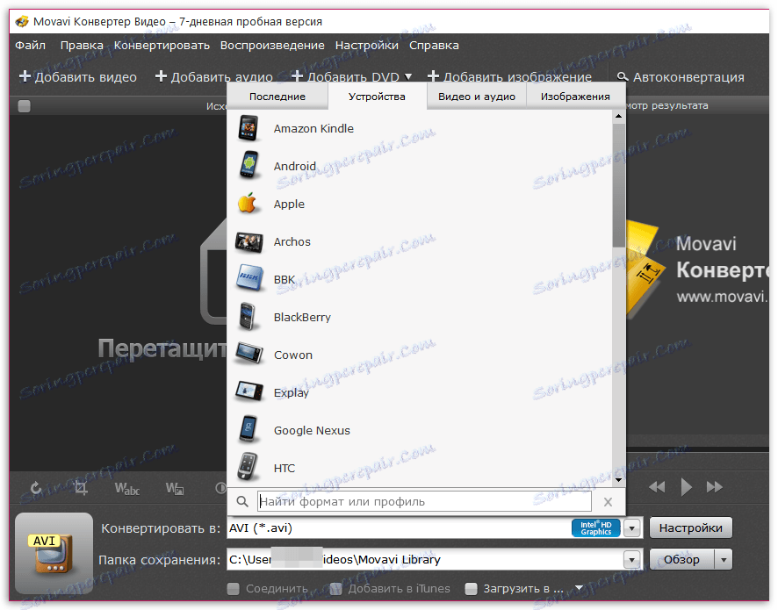Select the BlackBerry label
The height and width of the screenshot is (610, 778).
[302, 318]
